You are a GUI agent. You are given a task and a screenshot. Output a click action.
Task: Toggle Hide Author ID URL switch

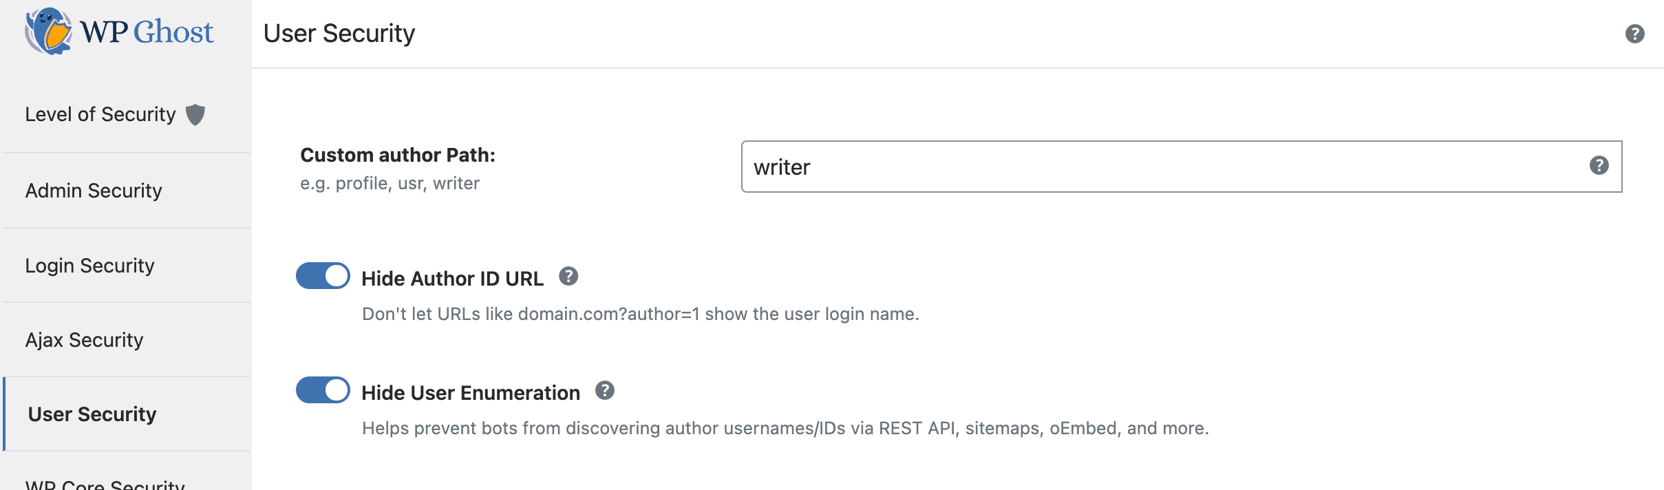[x=323, y=276]
